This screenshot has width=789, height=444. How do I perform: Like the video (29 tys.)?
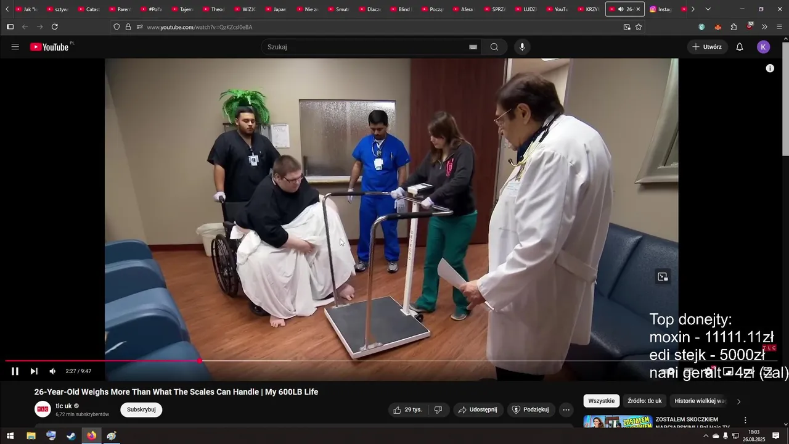pos(407,409)
